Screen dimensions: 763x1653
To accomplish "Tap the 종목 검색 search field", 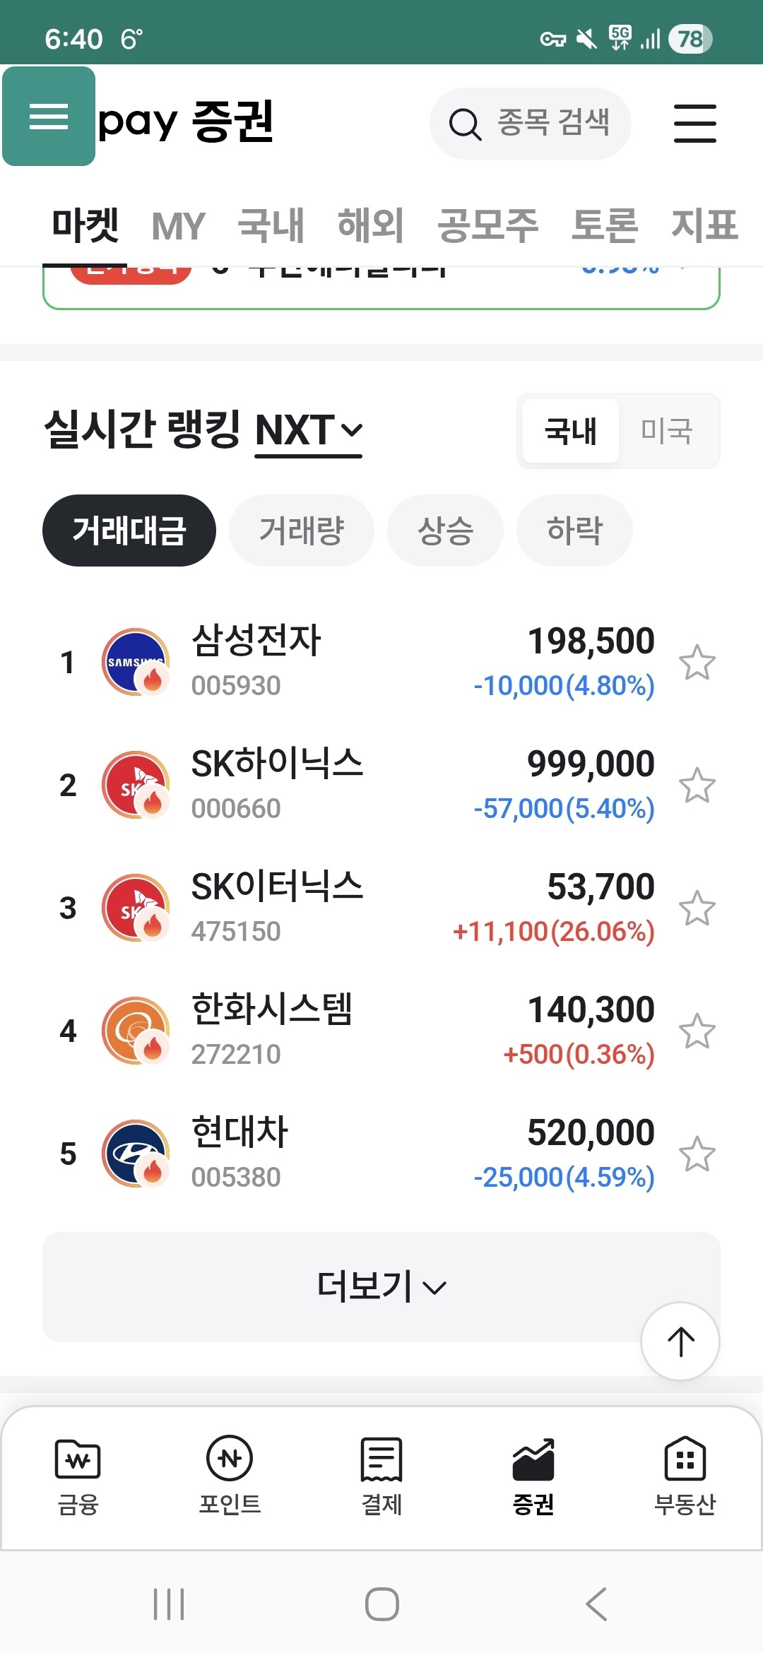I will pyautogui.click(x=531, y=124).
